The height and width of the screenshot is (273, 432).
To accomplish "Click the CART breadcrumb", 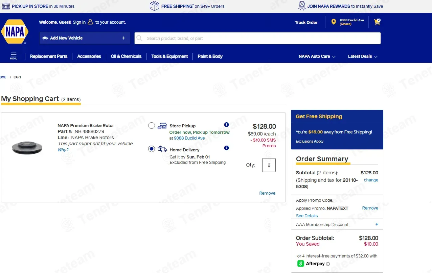I will (17, 77).
